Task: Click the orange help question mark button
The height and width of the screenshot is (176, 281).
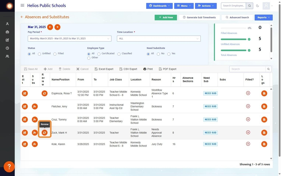Action: pos(9,167)
